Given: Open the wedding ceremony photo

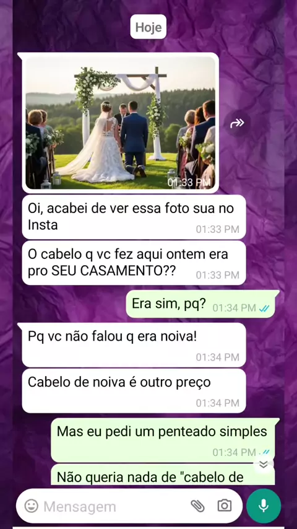Looking at the screenshot, I should (x=121, y=123).
